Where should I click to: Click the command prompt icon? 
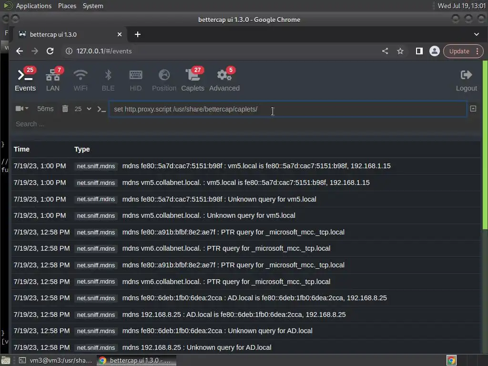point(102,109)
